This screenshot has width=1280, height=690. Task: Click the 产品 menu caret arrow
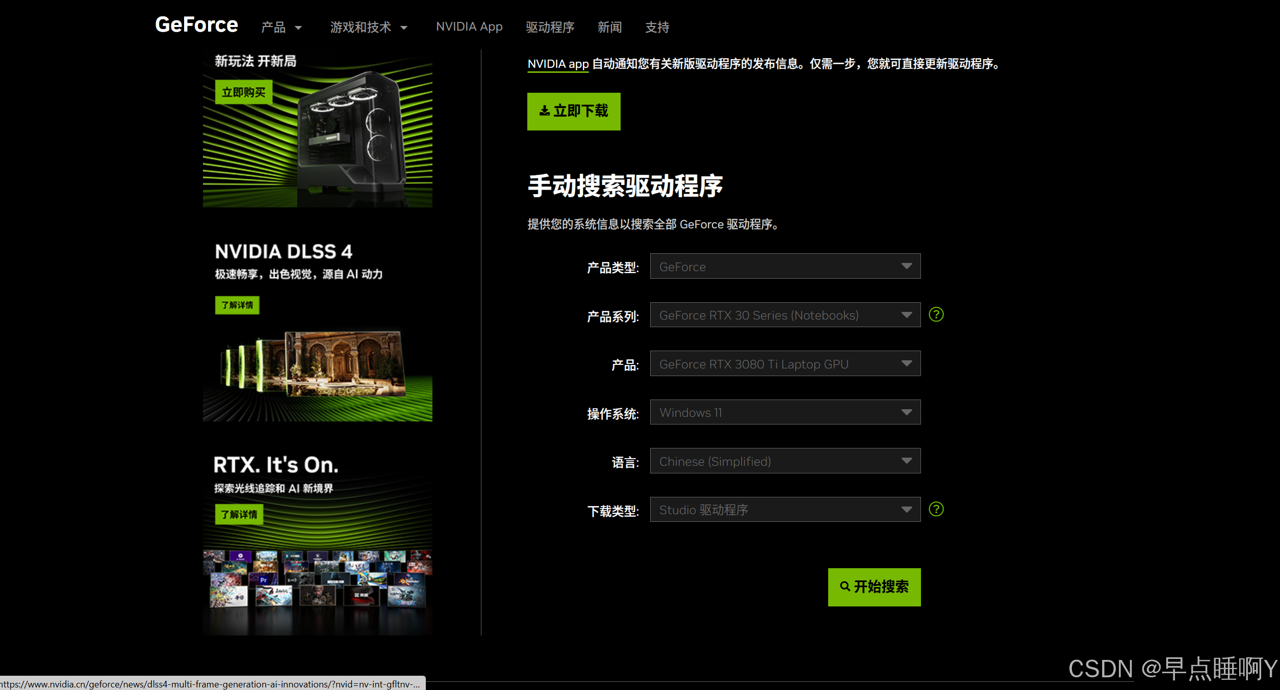point(298,28)
